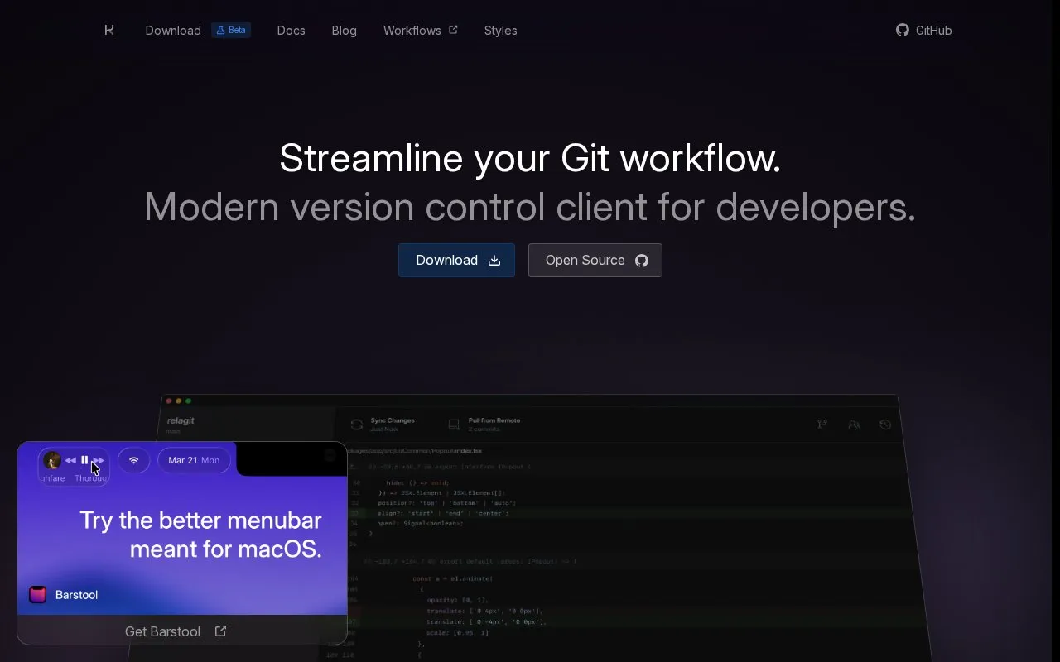Image resolution: width=1060 pixels, height=662 pixels.
Task: Click the Wi-Fi icon in the Barstool ad
Action: click(133, 460)
